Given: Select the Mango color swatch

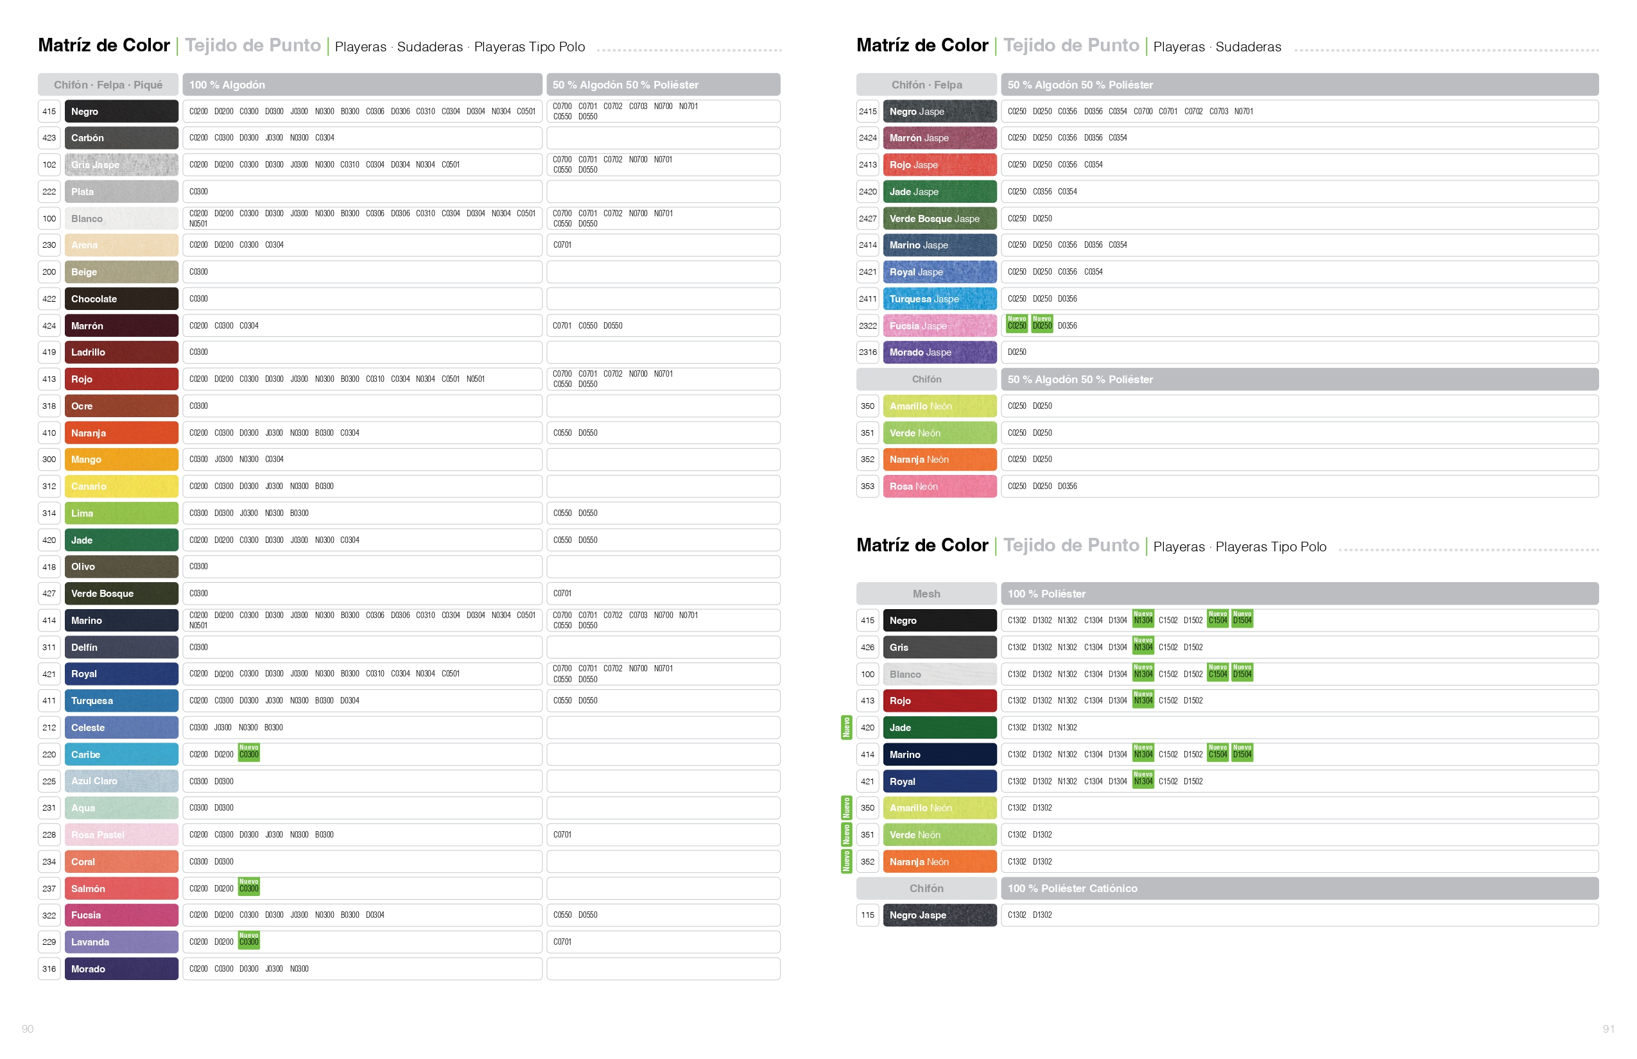Looking at the screenshot, I should coord(121,460).
